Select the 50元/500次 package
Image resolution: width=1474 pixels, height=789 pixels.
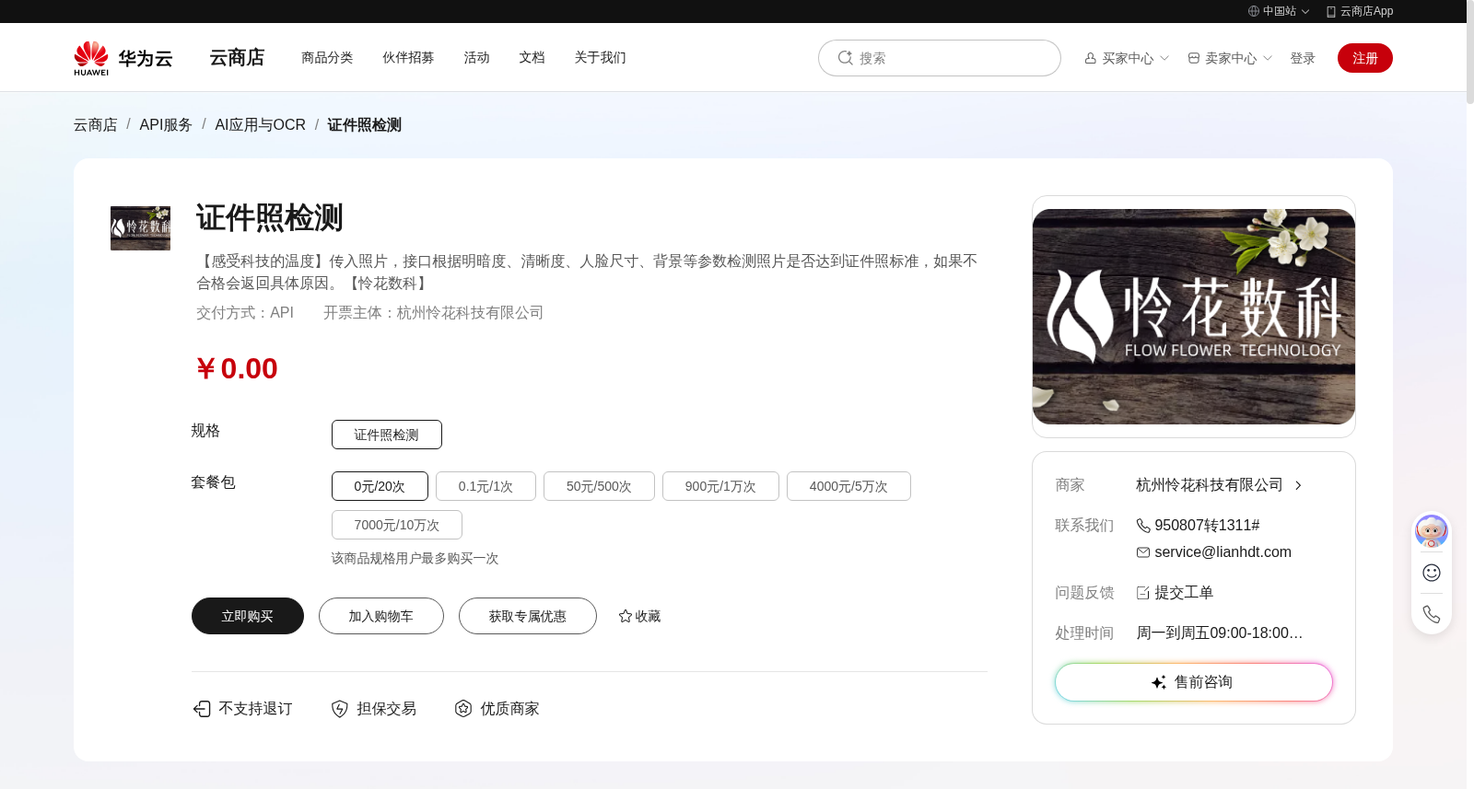[x=599, y=486]
